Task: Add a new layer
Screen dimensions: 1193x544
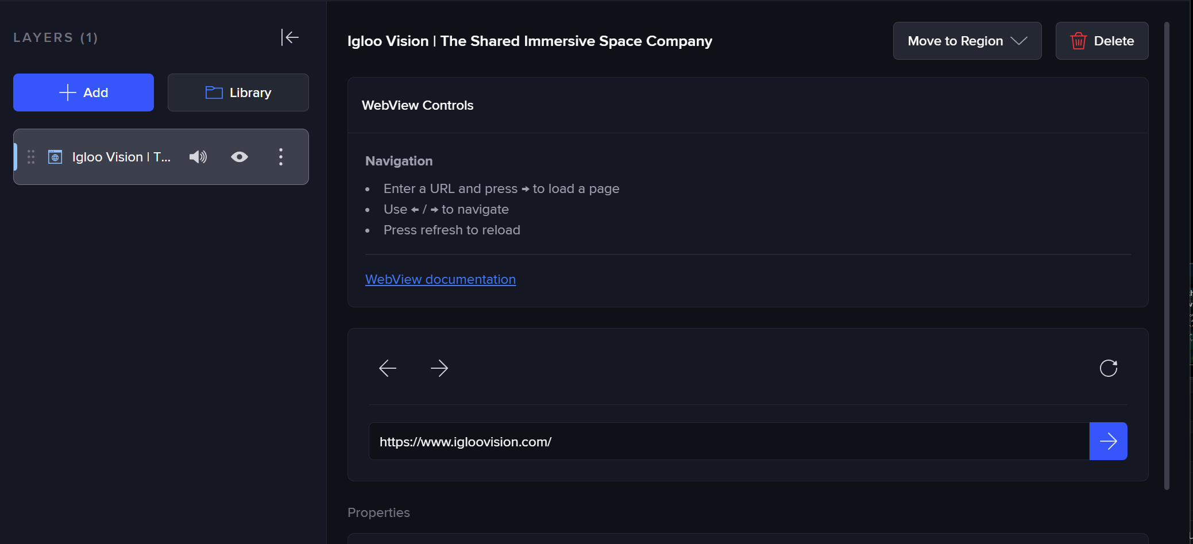Action: 83,92
